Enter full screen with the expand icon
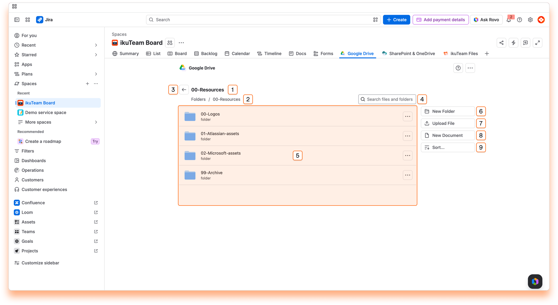 pos(538,43)
